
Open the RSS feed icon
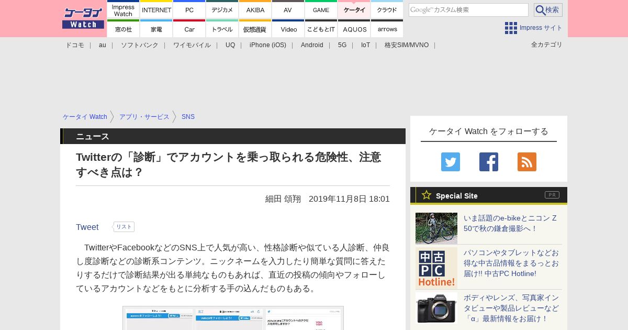[x=527, y=162]
